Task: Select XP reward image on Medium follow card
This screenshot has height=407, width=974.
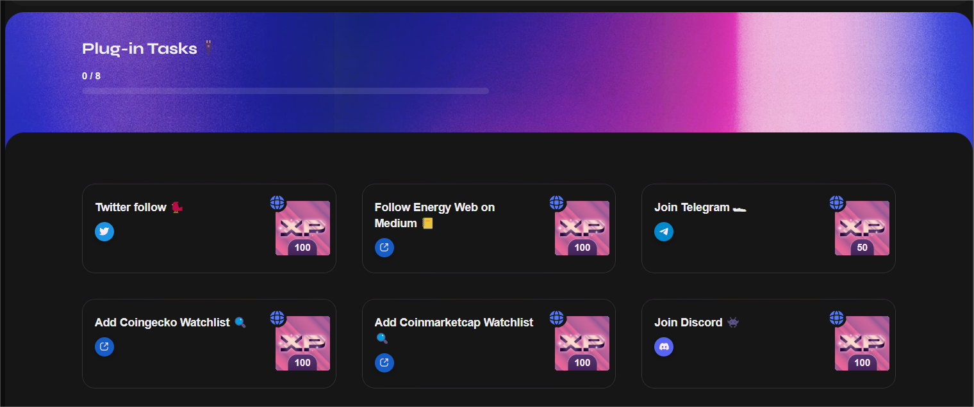Action: point(582,228)
